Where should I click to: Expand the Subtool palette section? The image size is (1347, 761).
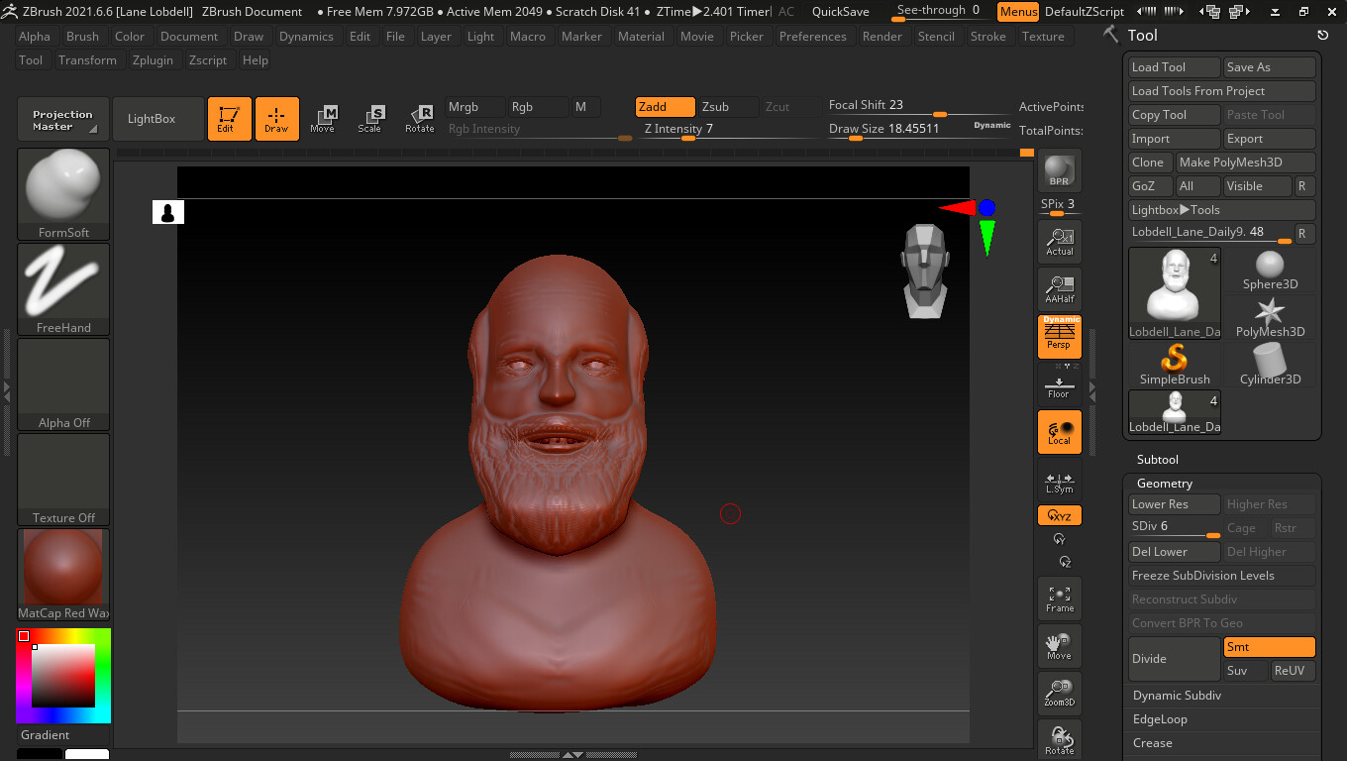coord(1157,460)
